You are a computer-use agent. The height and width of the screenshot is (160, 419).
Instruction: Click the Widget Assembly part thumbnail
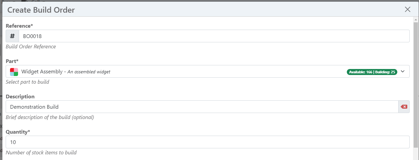point(14,72)
